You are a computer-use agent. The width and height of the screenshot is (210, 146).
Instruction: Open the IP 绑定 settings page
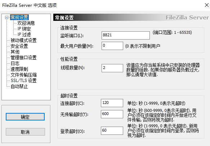pos(24,29)
